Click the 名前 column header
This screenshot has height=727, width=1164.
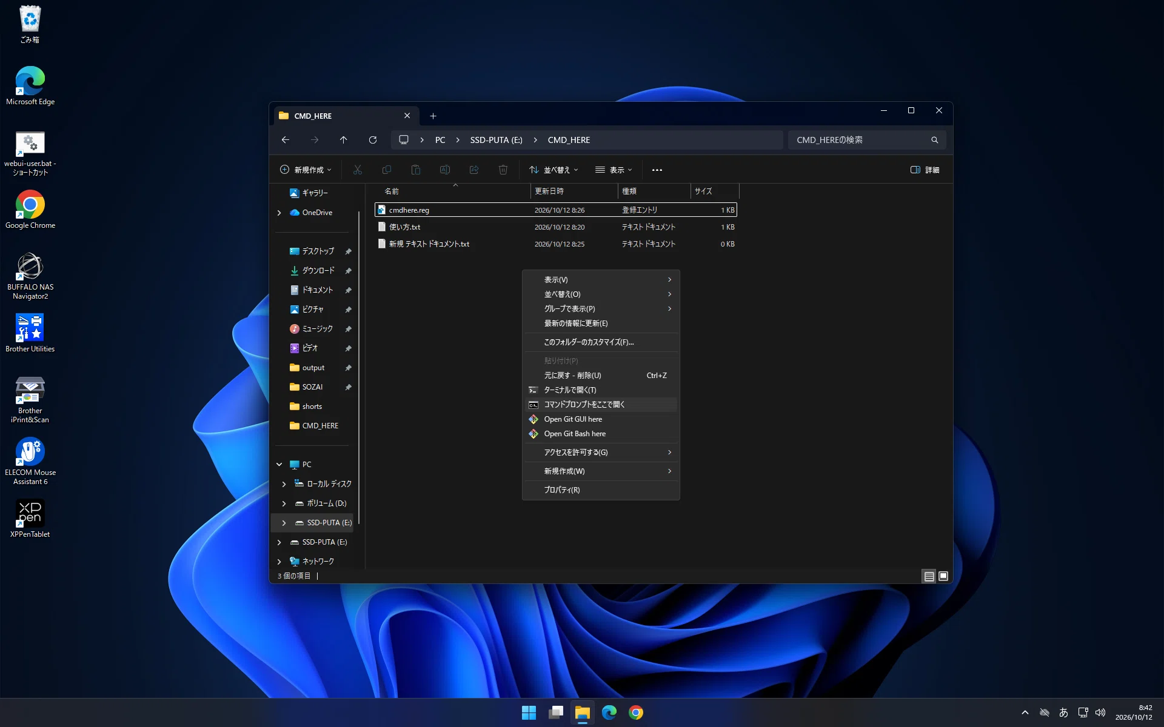pos(453,191)
